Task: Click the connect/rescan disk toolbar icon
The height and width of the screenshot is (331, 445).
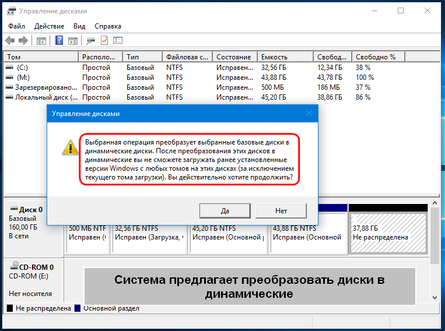Action: (91, 41)
